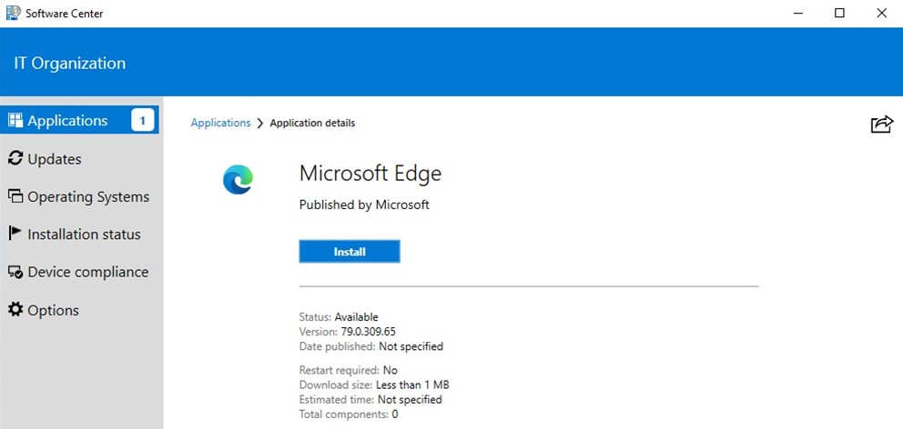Click the Updates refresh arrows icon

click(15, 159)
